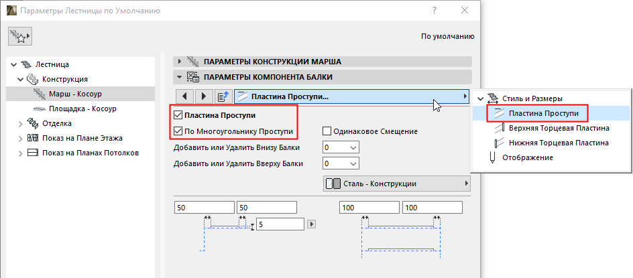Click the Показ на Планах Потолков icon
The image size is (633, 278).
[32, 153]
